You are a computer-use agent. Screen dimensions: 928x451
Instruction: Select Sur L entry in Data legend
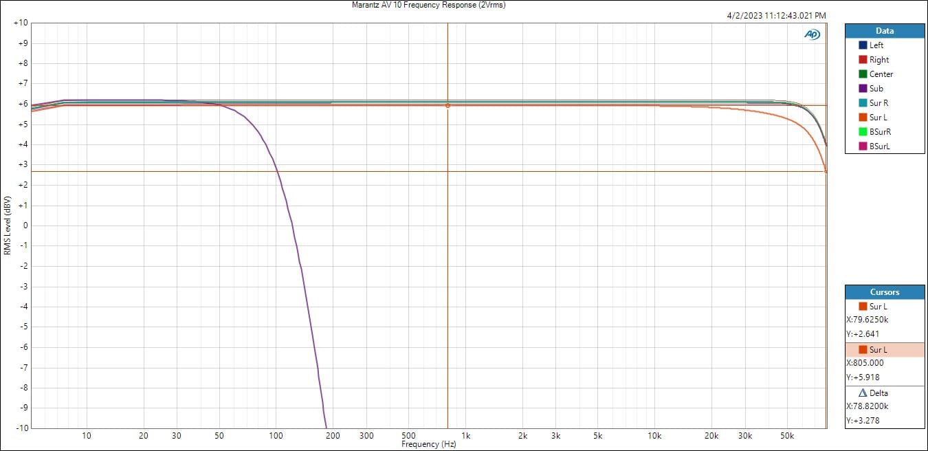[878, 118]
